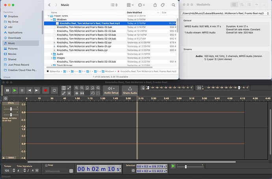The image size is (272, 179).
Task: Open Downloads in the Finder sidebar
Action: click(15, 38)
